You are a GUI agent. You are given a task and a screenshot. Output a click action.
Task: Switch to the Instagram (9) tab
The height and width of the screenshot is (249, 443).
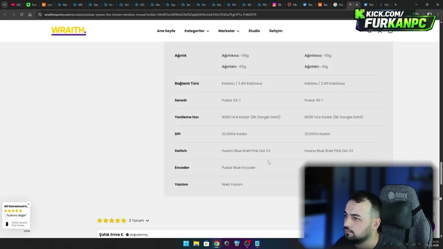pos(277,4)
